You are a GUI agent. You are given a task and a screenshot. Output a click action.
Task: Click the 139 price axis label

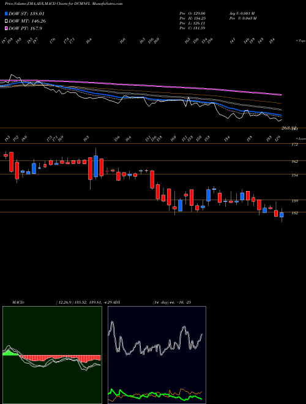(x=295, y=201)
